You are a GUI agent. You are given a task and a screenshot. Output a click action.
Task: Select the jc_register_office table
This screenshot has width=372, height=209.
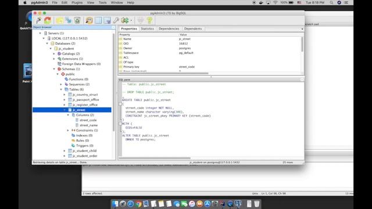click(85, 105)
